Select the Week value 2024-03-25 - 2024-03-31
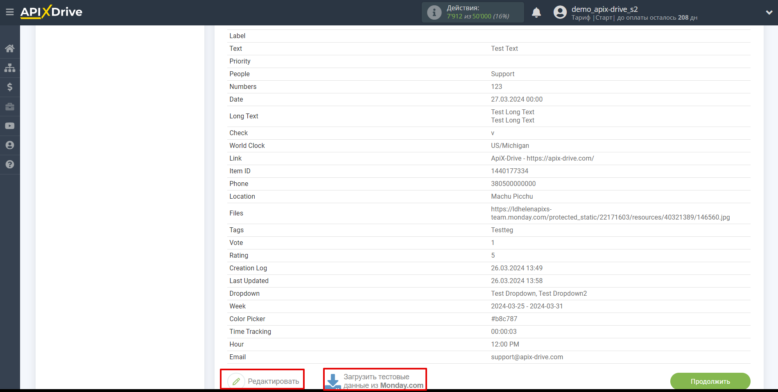Image resolution: width=778 pixels, height=392 pixels. pos(527,306)
